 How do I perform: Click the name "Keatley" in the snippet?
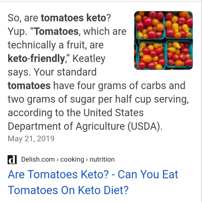[x=89, y=59]
